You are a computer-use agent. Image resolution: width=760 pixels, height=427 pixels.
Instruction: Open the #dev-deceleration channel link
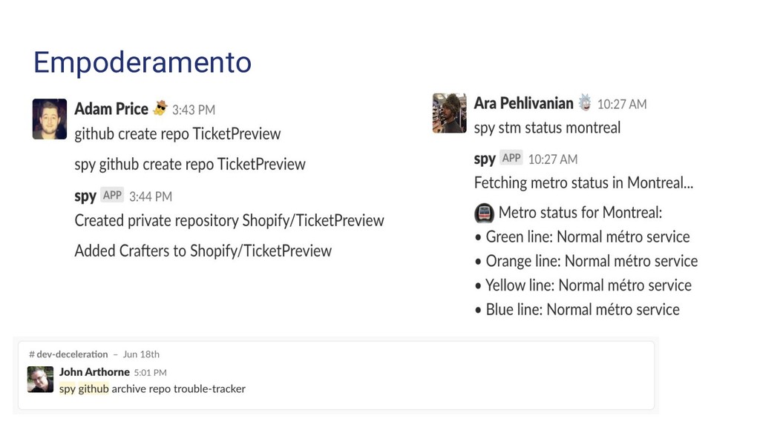click(x=68, y=354)
